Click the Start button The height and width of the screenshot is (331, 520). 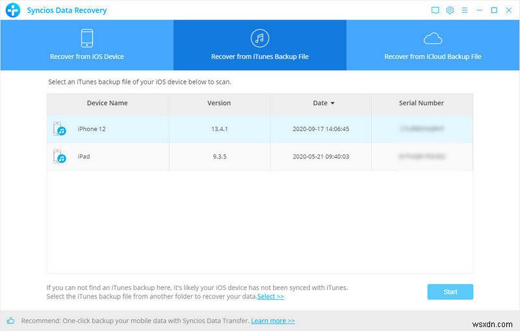click(x=450, y=292)
